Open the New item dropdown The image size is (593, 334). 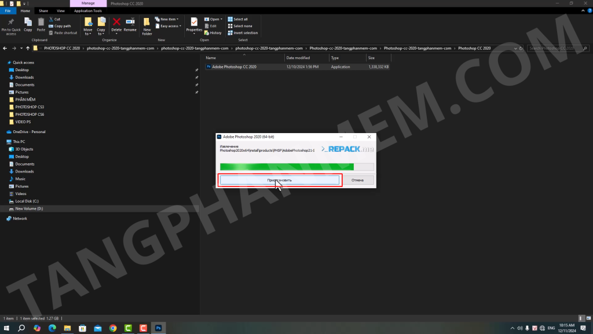pos(168,19)
